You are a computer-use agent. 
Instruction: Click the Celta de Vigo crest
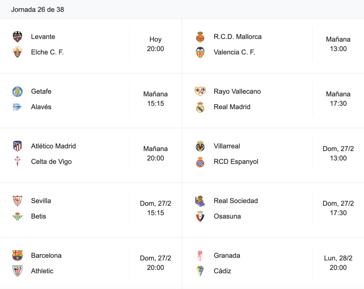tap(17, 162)
